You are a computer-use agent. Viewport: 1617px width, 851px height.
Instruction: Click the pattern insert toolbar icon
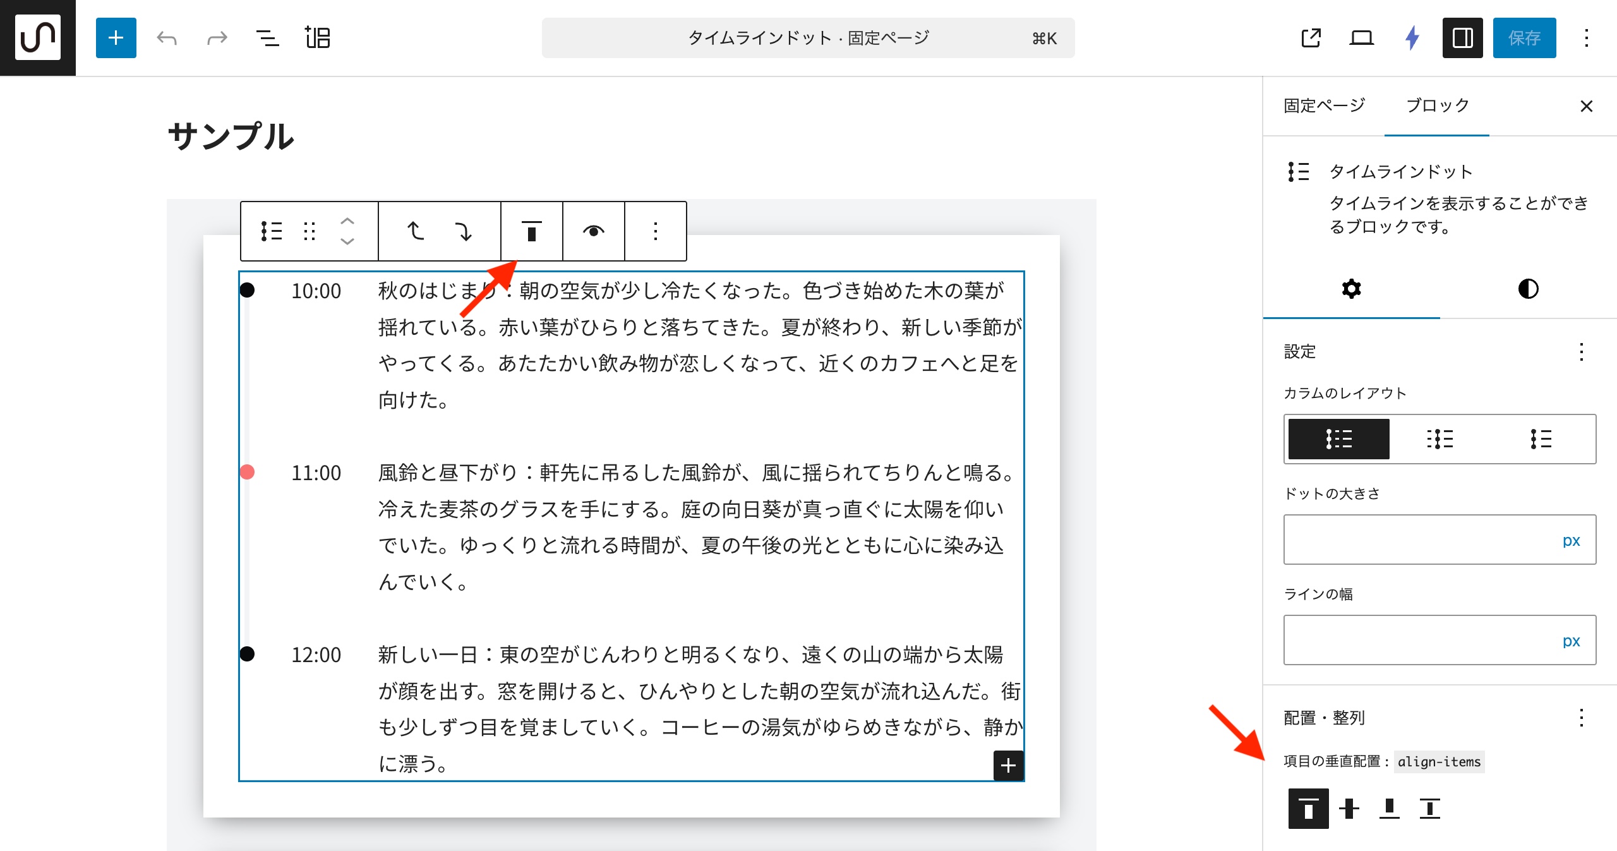pos(318,38)
